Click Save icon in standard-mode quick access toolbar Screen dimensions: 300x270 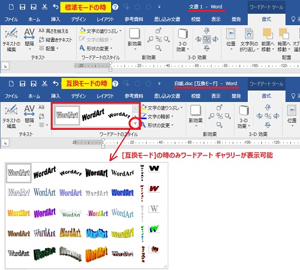coord(22,7)
